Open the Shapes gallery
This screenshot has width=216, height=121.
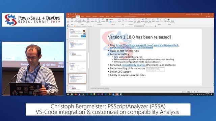click(92, 21)
